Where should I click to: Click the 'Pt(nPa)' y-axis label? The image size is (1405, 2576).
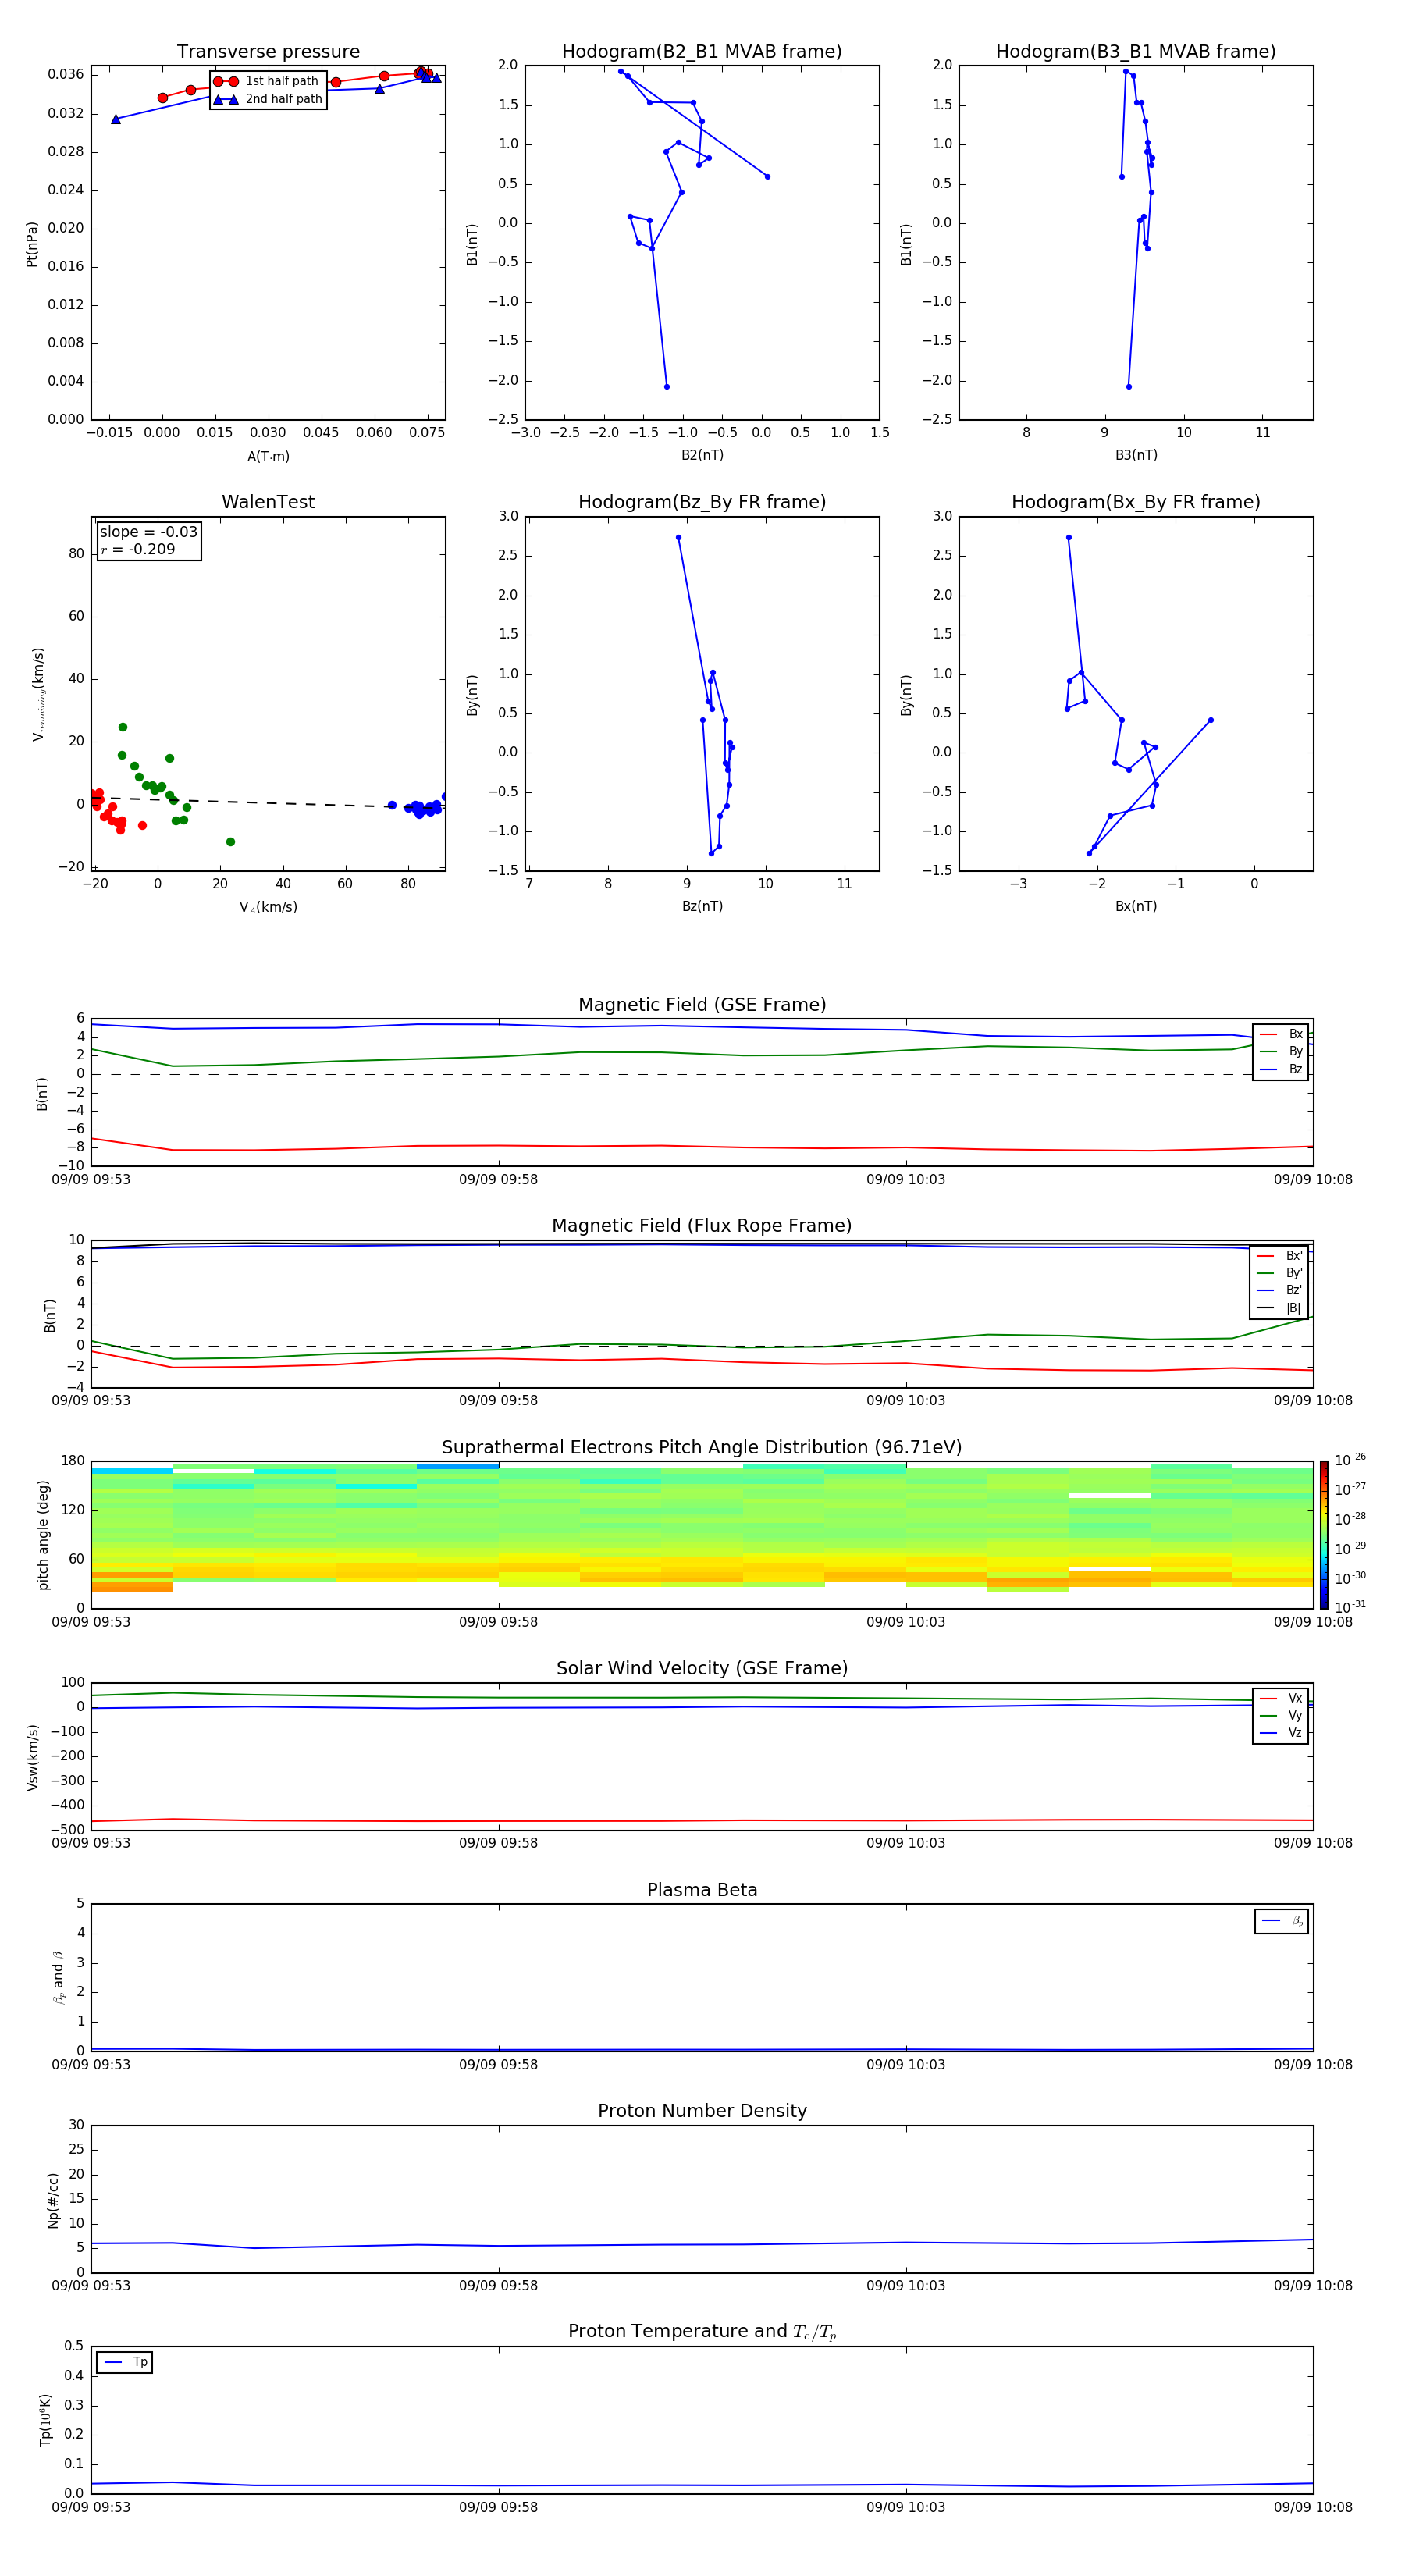(x=32, y=244)
